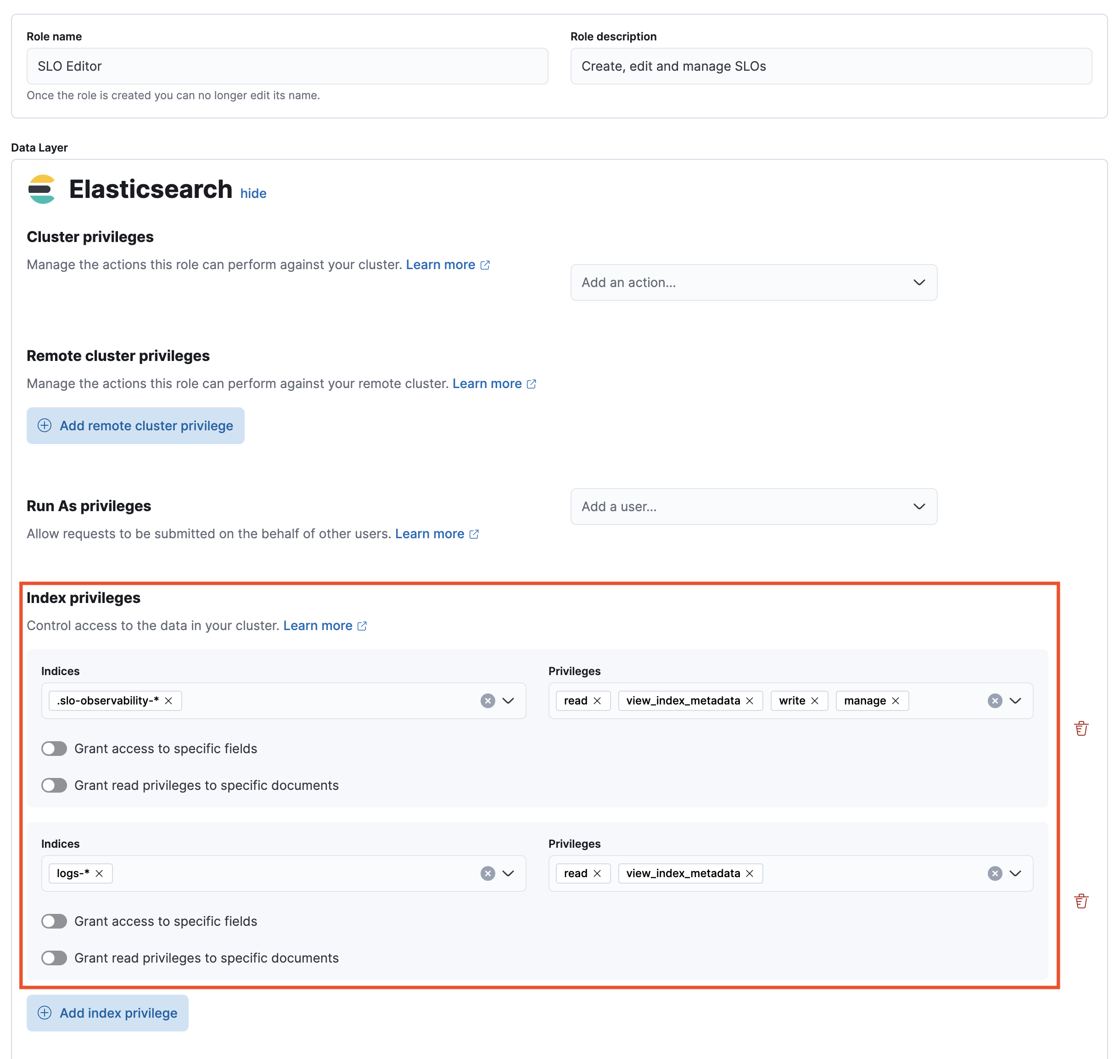Screen dimensions: 1120x1059
Task: Click Add remote cluster privilege
Action: (135, 425)
